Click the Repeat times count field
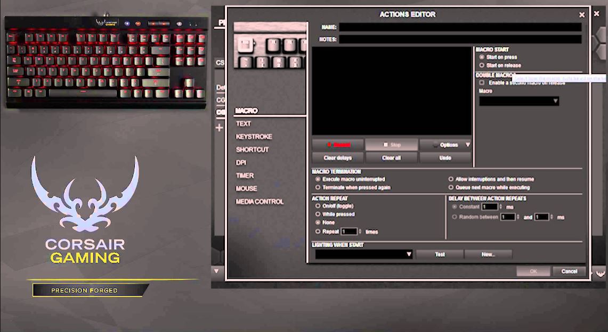Viewport: 608px width, 332px height. point(349,231)
